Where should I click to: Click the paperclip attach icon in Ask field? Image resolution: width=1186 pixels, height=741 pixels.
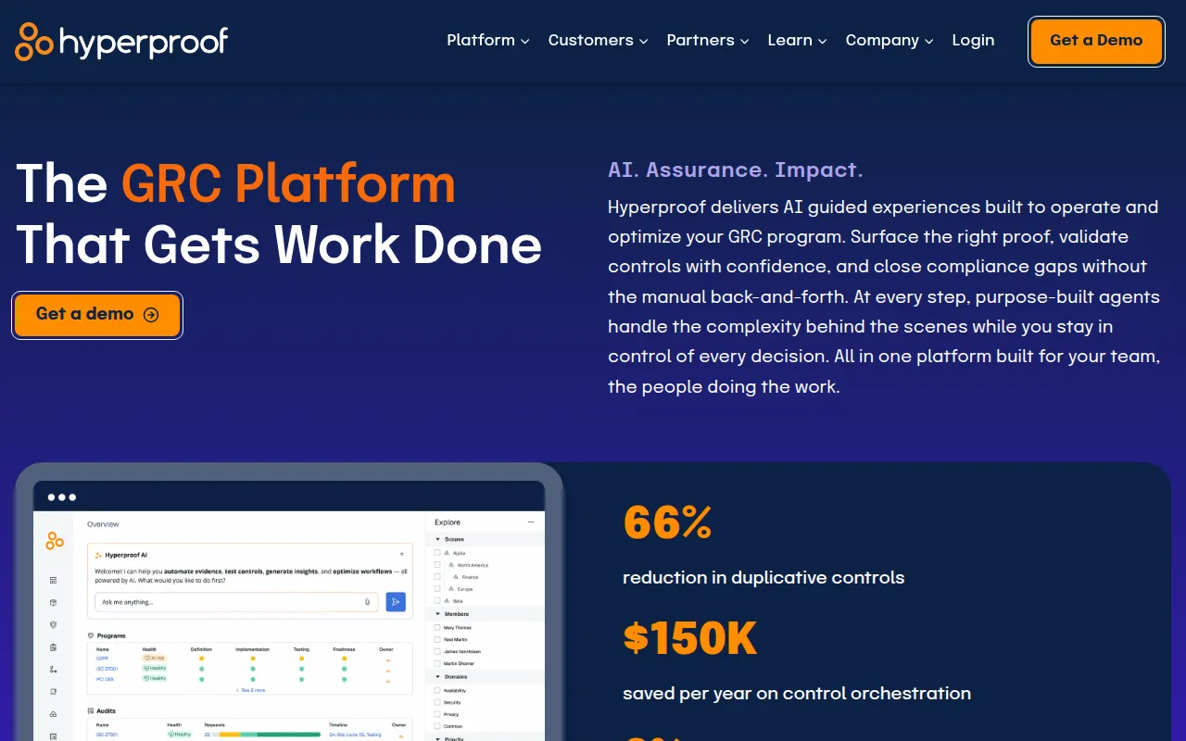(367, 602)
